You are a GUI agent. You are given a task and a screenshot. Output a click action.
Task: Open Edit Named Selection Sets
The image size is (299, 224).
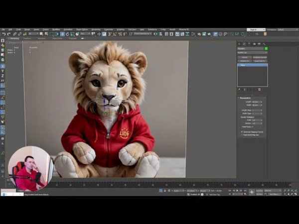(x=131, y=34)
